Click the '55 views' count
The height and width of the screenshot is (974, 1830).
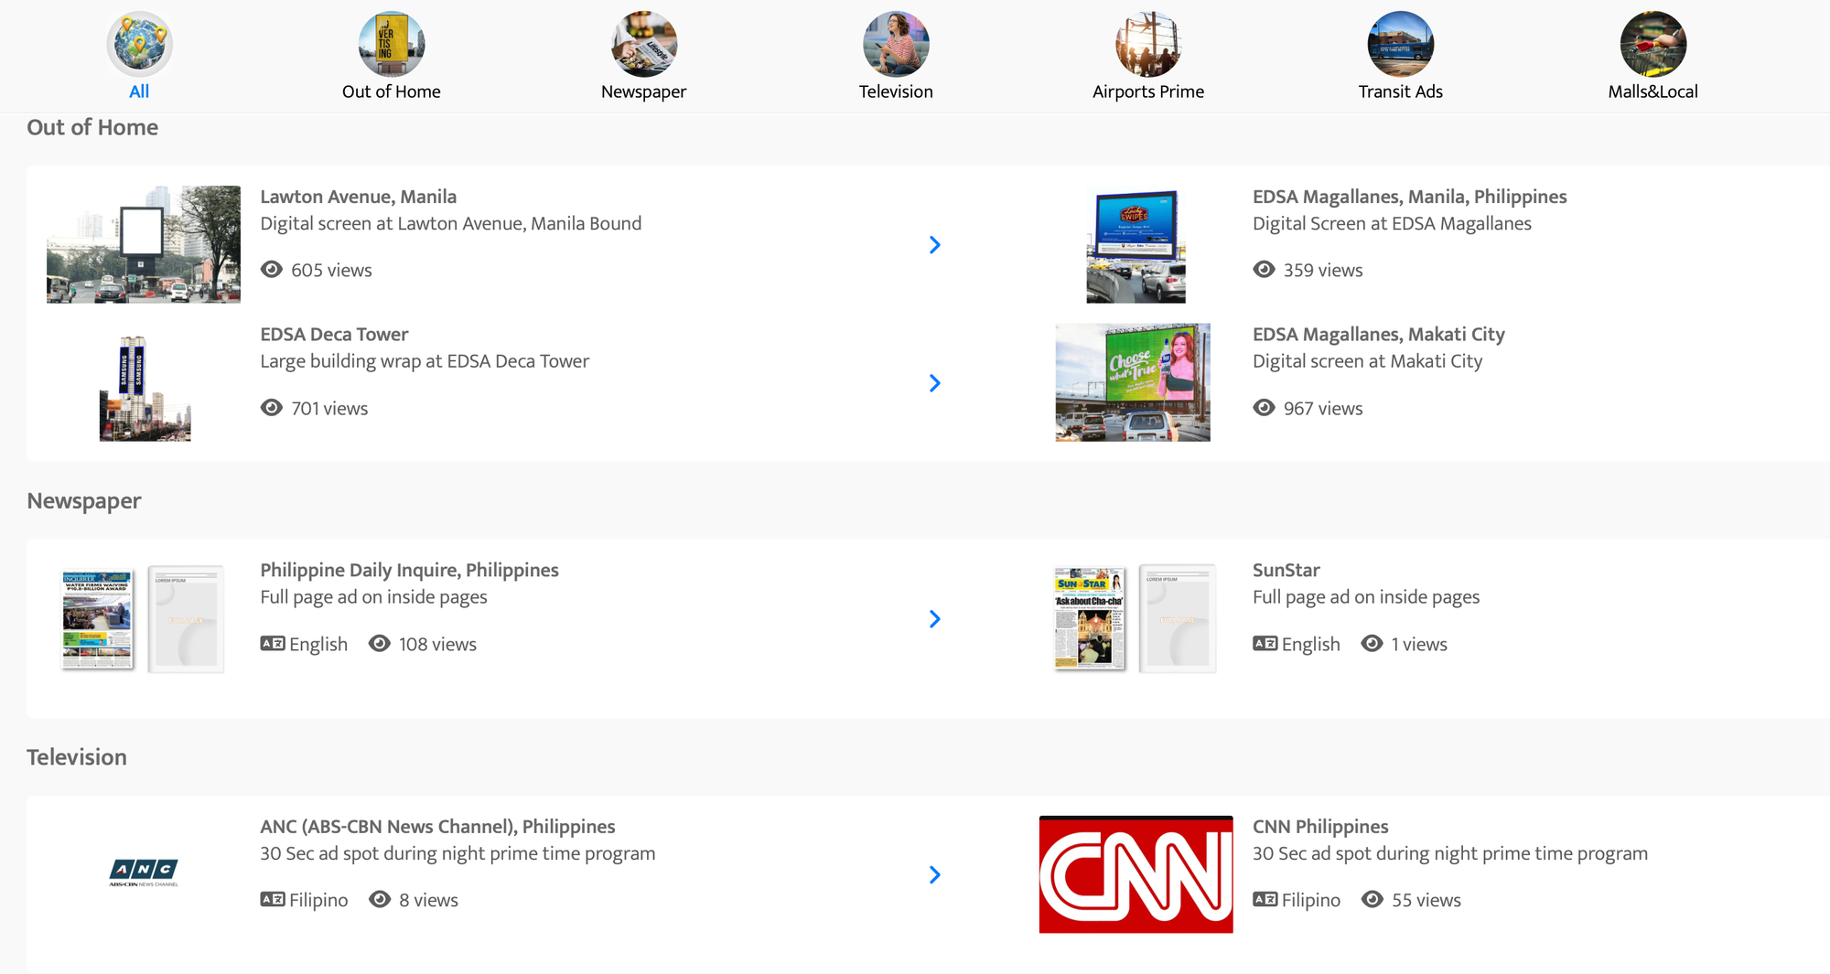point(1426,901)
